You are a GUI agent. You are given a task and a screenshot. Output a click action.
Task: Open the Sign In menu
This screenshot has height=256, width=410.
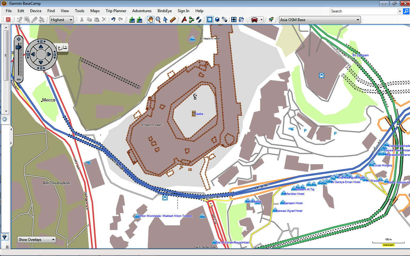coord(184,11)
